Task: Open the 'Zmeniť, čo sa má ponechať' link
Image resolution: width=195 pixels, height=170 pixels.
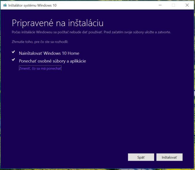Action: click(40, 68)
